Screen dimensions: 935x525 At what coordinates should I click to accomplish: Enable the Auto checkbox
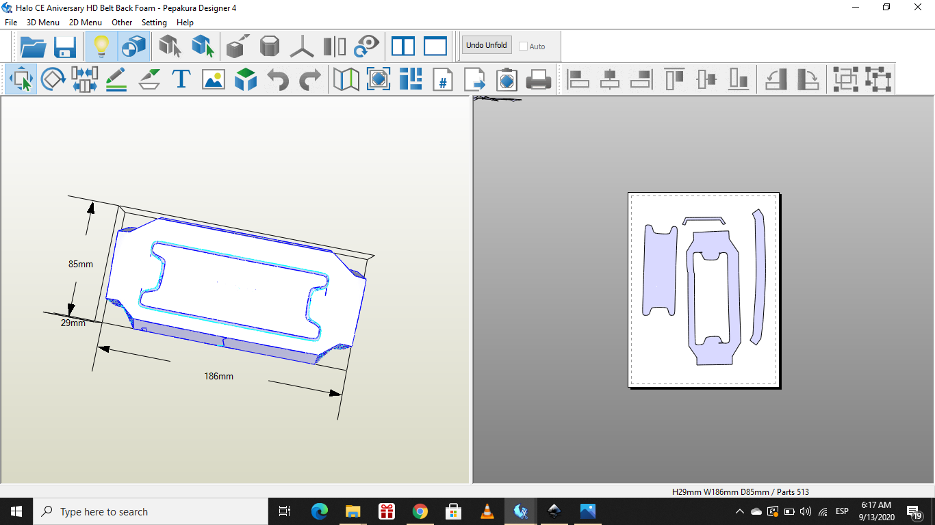524,46
